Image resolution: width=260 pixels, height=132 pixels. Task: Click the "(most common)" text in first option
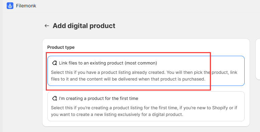(141, 63)
